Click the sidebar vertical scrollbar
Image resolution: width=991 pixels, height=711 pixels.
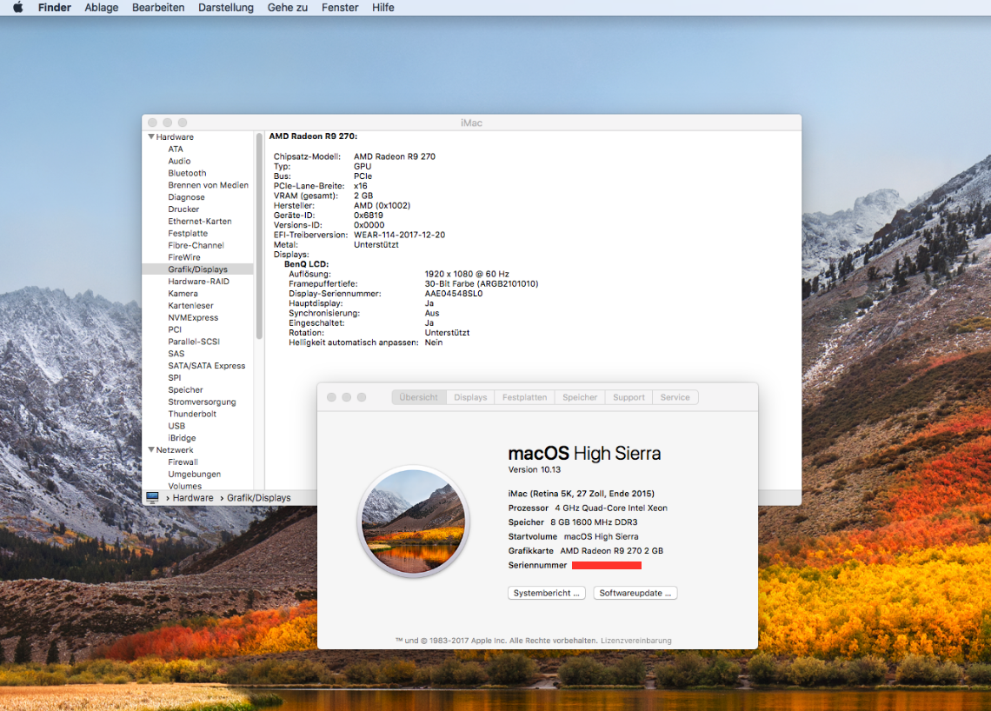point(259,235)
